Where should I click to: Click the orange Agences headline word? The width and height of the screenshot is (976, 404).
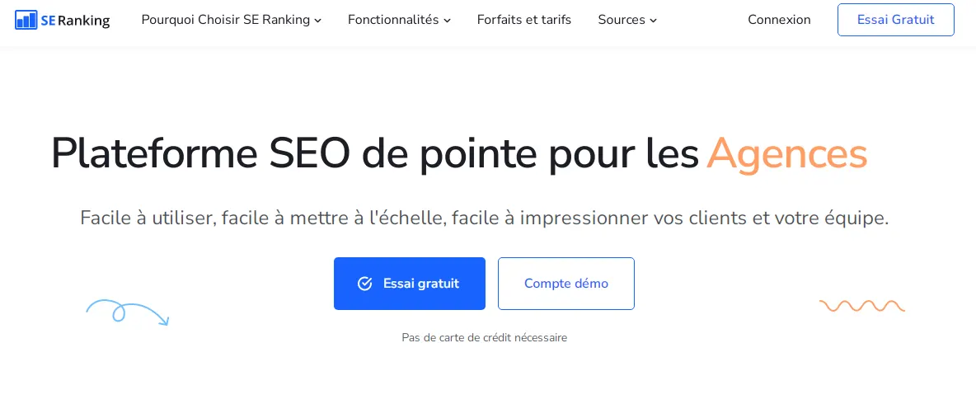[786, 153]
